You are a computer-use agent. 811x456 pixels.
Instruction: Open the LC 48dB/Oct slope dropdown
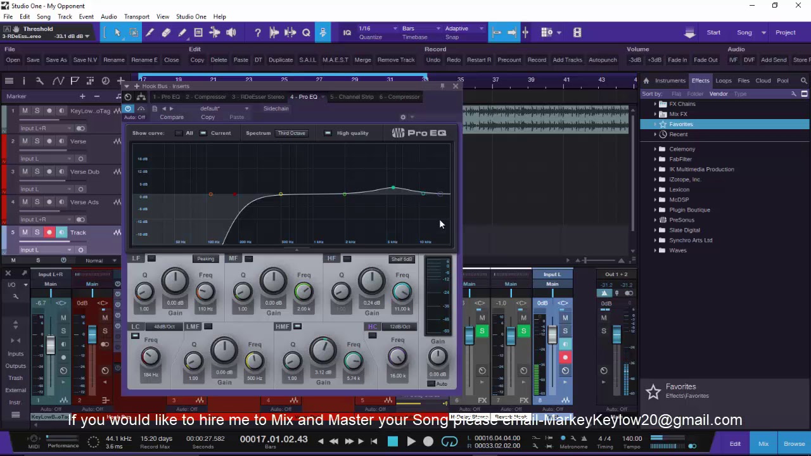[x=164, y=327]
